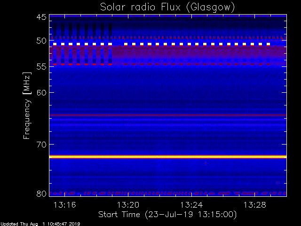Select the 13:16 time axis label
The width and height of the screenshot is (301, 226).
pyautogui.click(x=65, y=205)
